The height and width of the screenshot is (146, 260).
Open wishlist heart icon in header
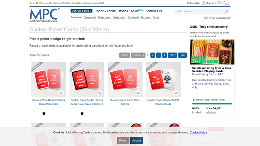(x=219, y=3)
